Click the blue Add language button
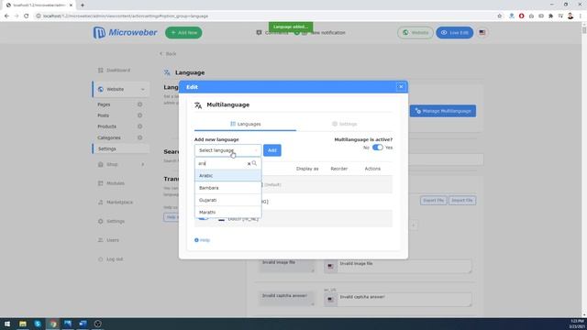 point(272,150)
